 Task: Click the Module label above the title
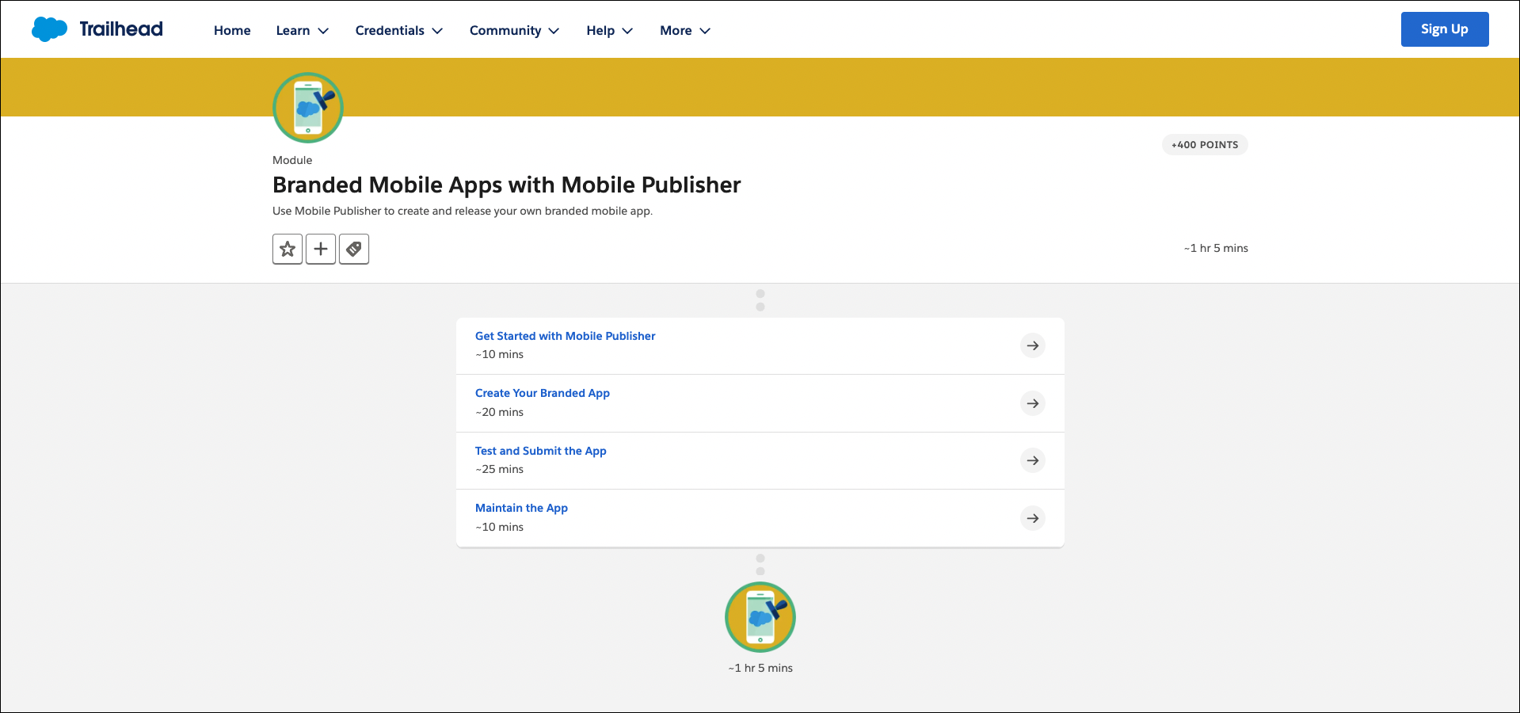(x=292, y=160)
